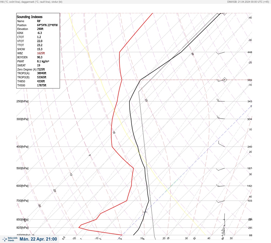This screenshot has height=243, width=271.
Task: Click the SWEAT value 19
Action: click(39, 65)
